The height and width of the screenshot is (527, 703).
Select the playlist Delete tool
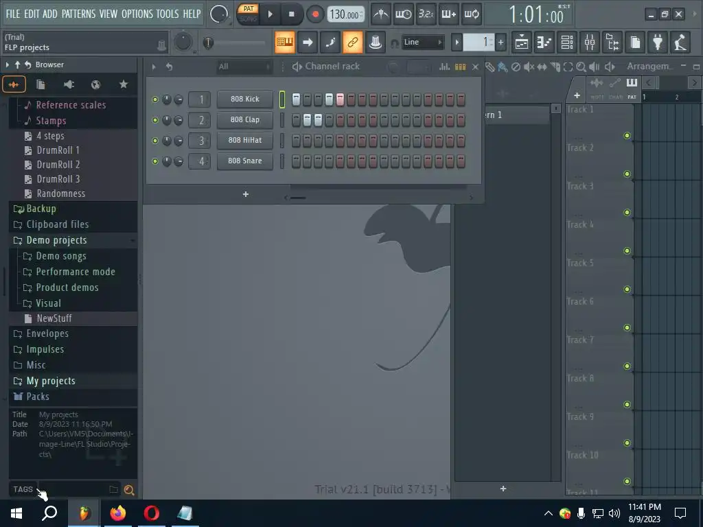click(516, 67)
